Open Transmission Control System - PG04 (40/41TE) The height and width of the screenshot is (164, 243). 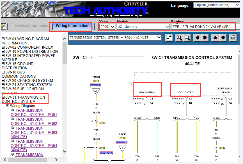[34, 146]
